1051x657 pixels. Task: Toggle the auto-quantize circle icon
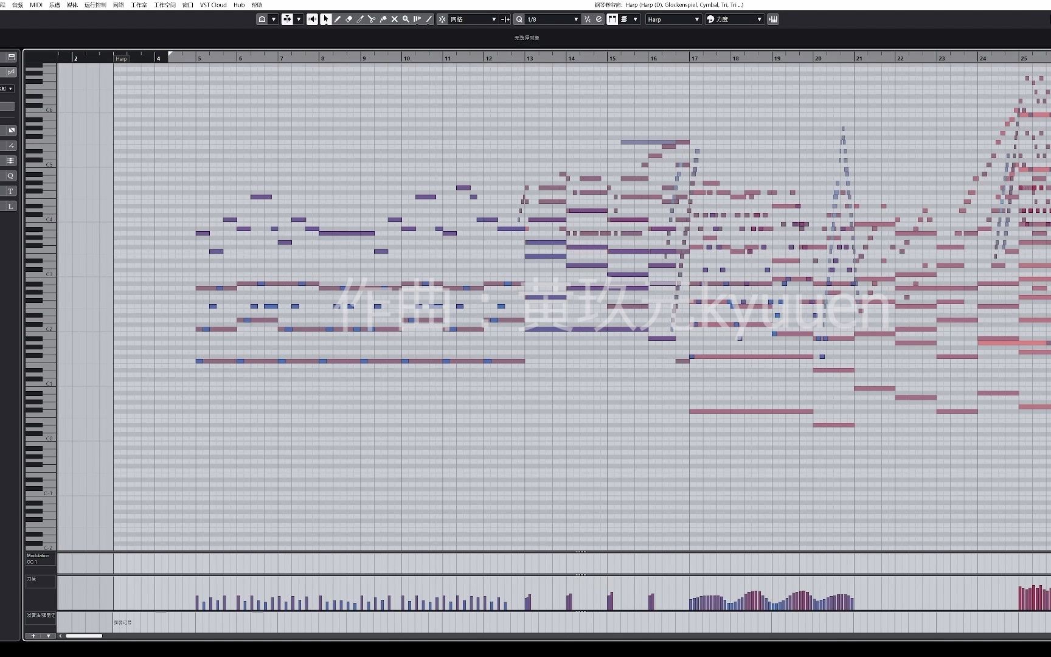coord(599,19)
